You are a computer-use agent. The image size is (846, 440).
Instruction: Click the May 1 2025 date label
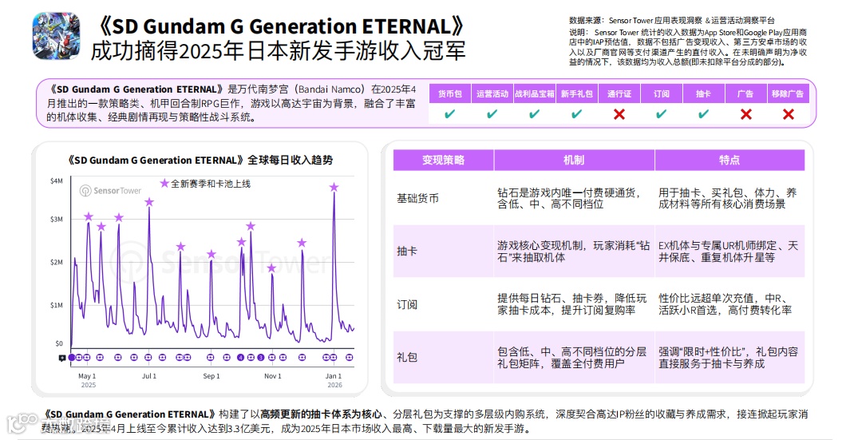point(88,380)
